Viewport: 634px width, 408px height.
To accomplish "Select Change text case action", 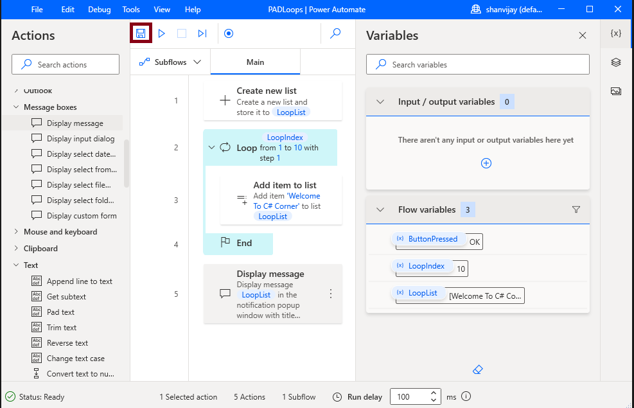I will [67, 359].
